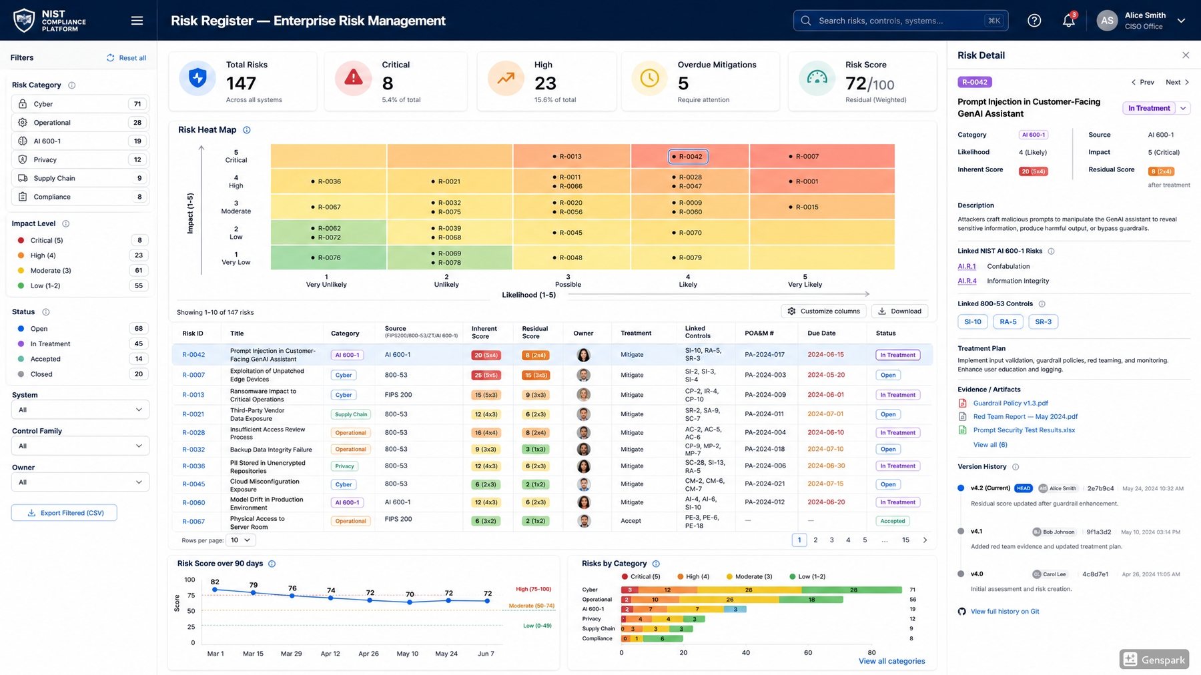The height and width of the screenshot is (675, 1201).
Task: Click the Jun 7 point on score chart
Action: 488,601
